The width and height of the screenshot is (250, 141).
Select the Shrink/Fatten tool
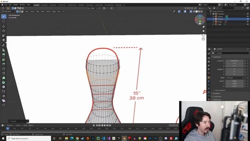click(4, 96)
